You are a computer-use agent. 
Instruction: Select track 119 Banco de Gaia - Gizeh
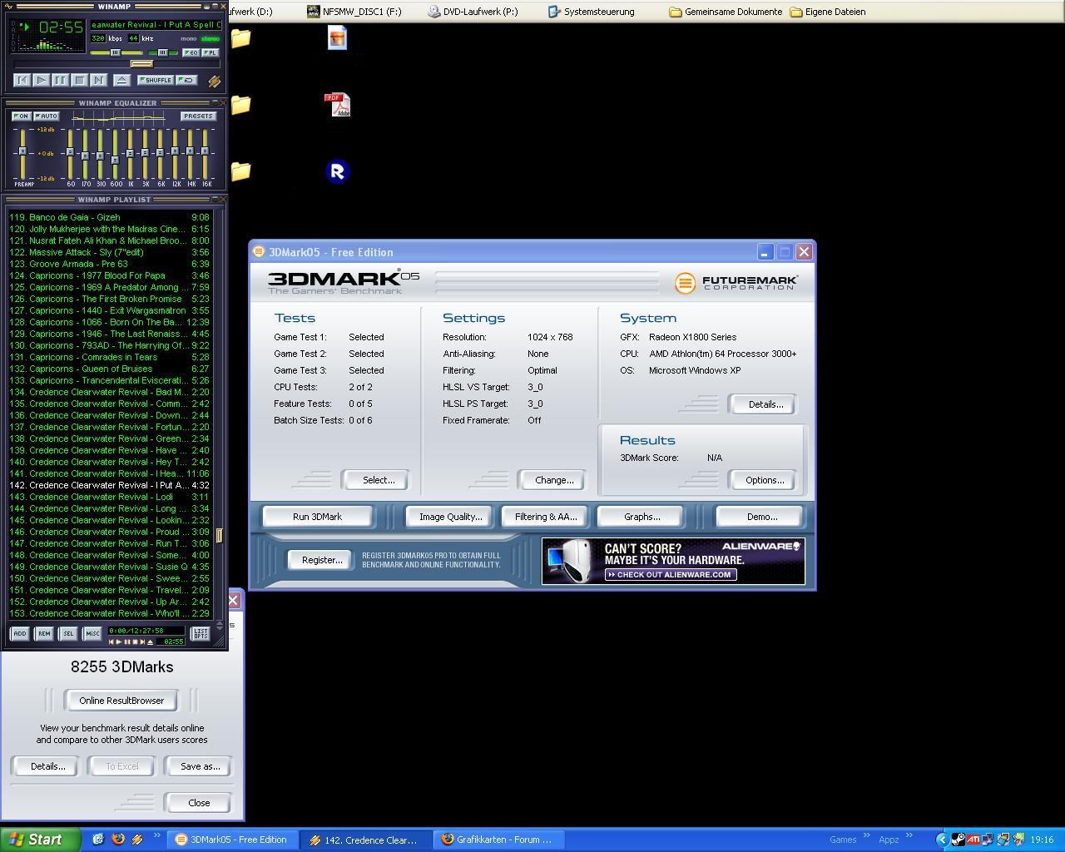pyautogui.click(x=110, y=217)
